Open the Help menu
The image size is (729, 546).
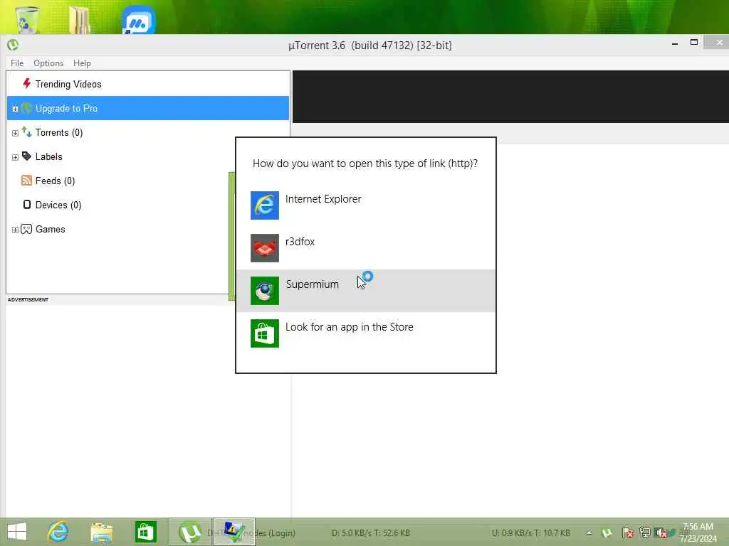(82, 63)
